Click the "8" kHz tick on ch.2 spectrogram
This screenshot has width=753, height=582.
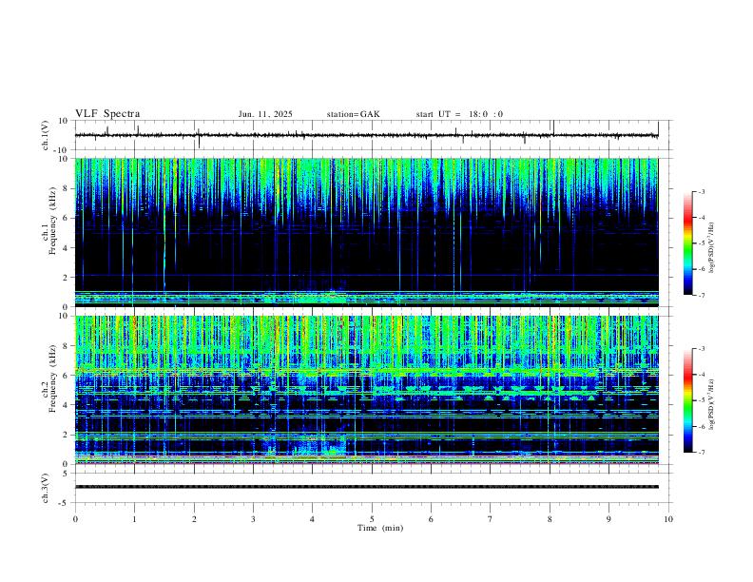tap(66, 346)
